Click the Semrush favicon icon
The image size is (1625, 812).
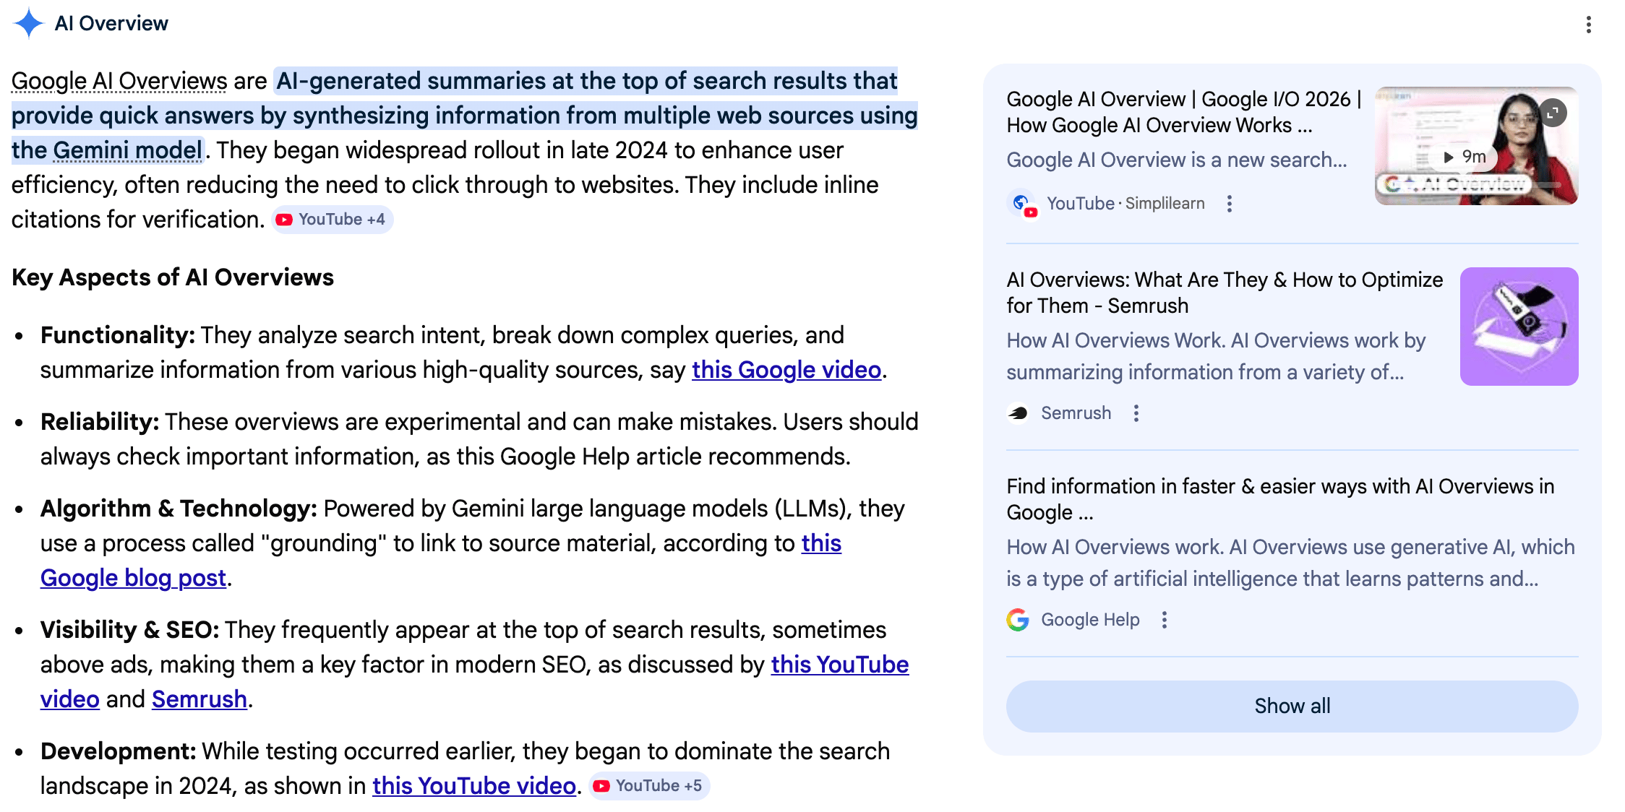[1018, 413]
